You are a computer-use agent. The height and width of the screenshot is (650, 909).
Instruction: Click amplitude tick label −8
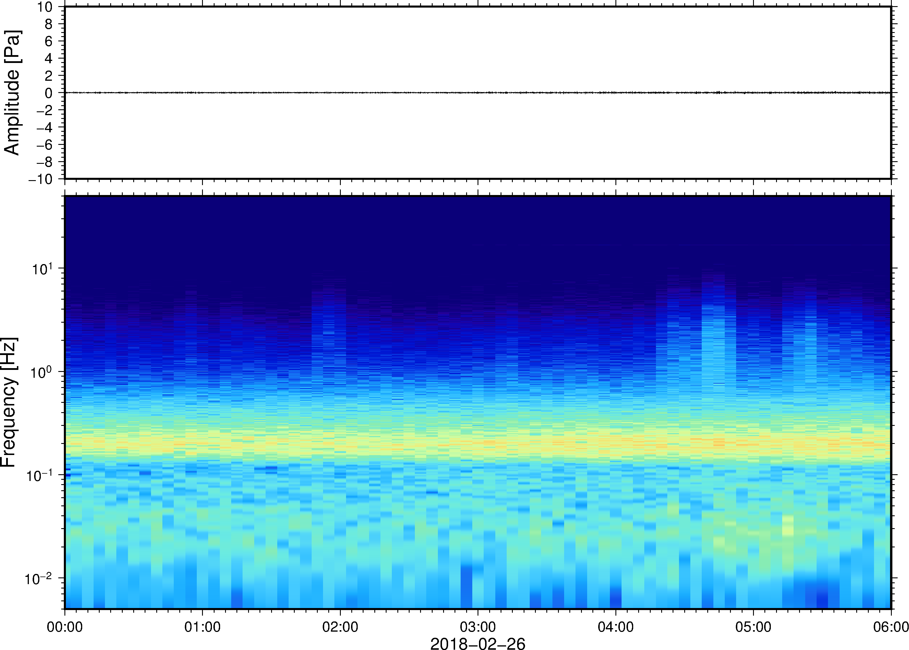[x=44, y=162]
